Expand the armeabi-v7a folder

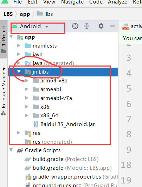pyautogui.click(x=27, y=98)
